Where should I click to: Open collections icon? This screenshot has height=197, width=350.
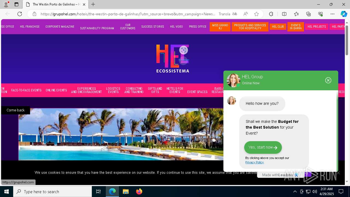tap(308, 14)
